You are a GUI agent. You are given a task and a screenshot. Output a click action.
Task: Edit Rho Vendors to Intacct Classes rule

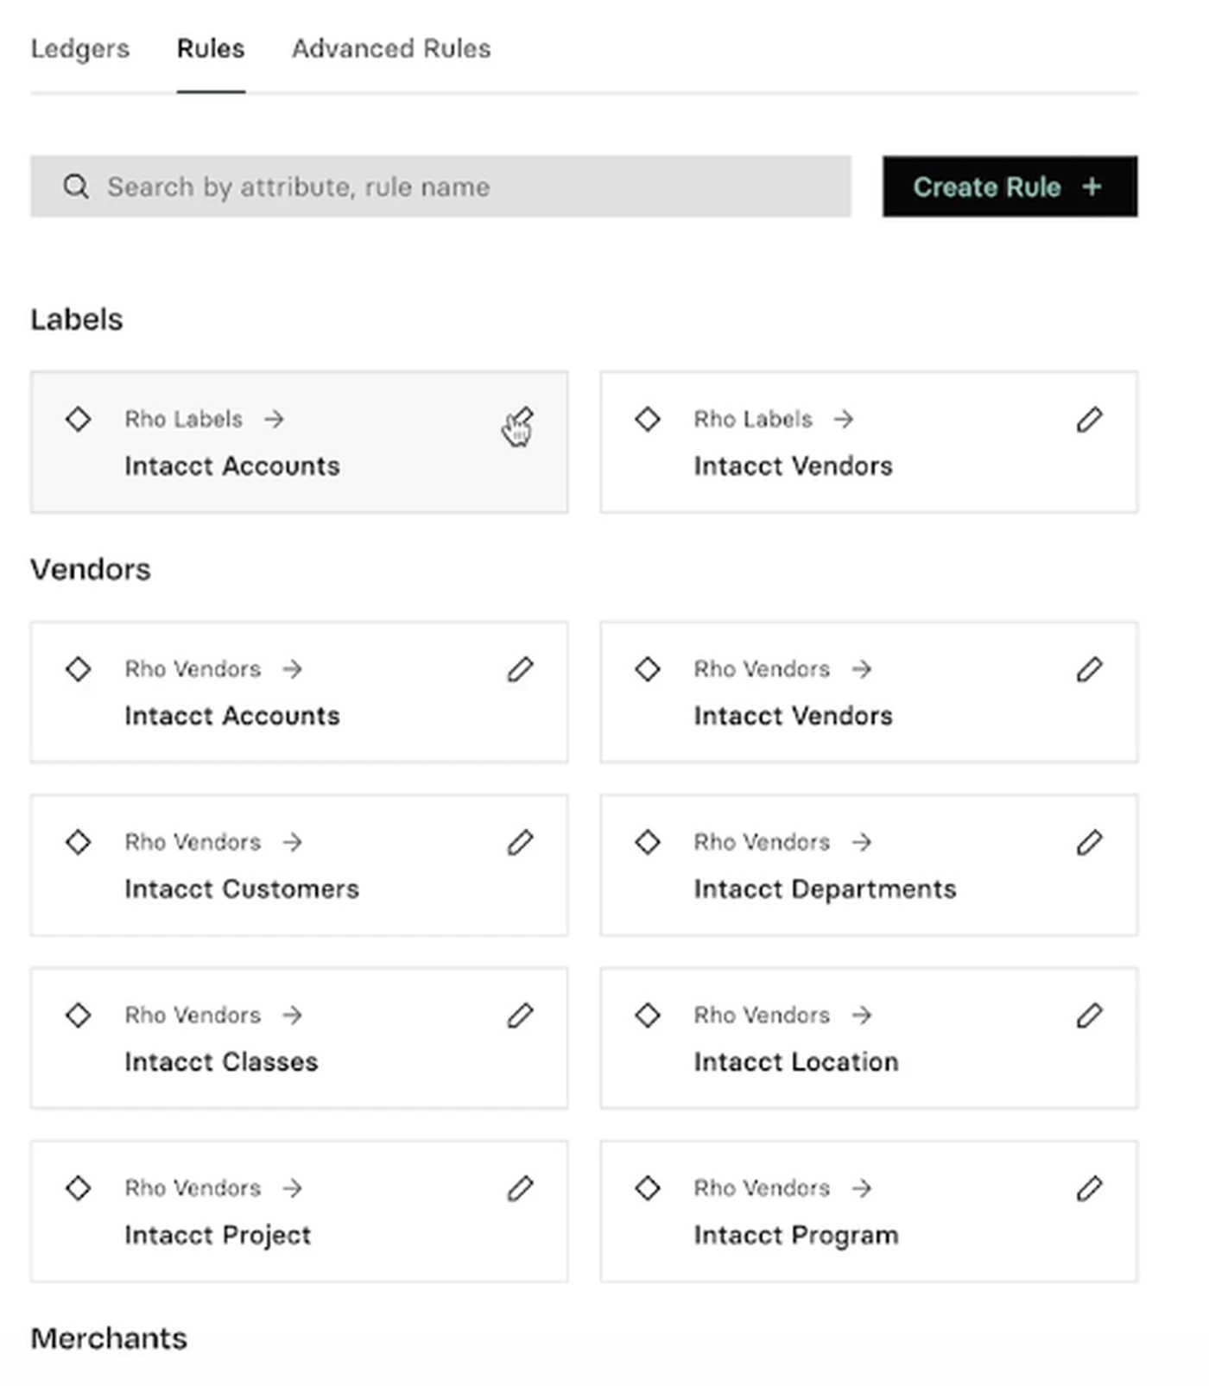[520, 1016]
